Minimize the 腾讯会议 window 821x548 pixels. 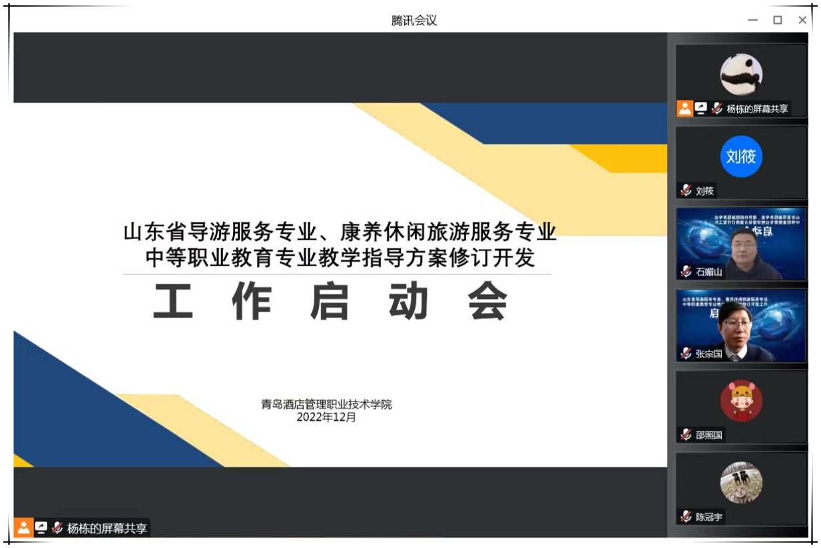pos(752,20)
